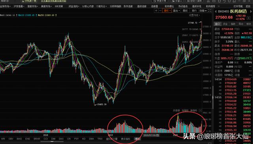Click the 隐藏 panel button
The image size is (253, 144).
pos(203,11)
